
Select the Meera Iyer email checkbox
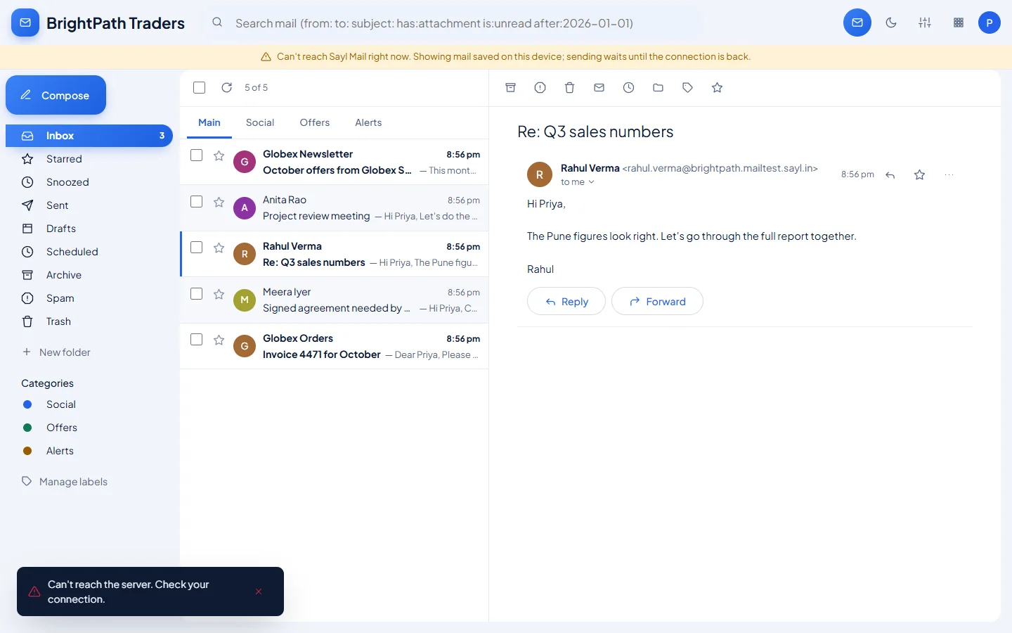pos(197,294)
